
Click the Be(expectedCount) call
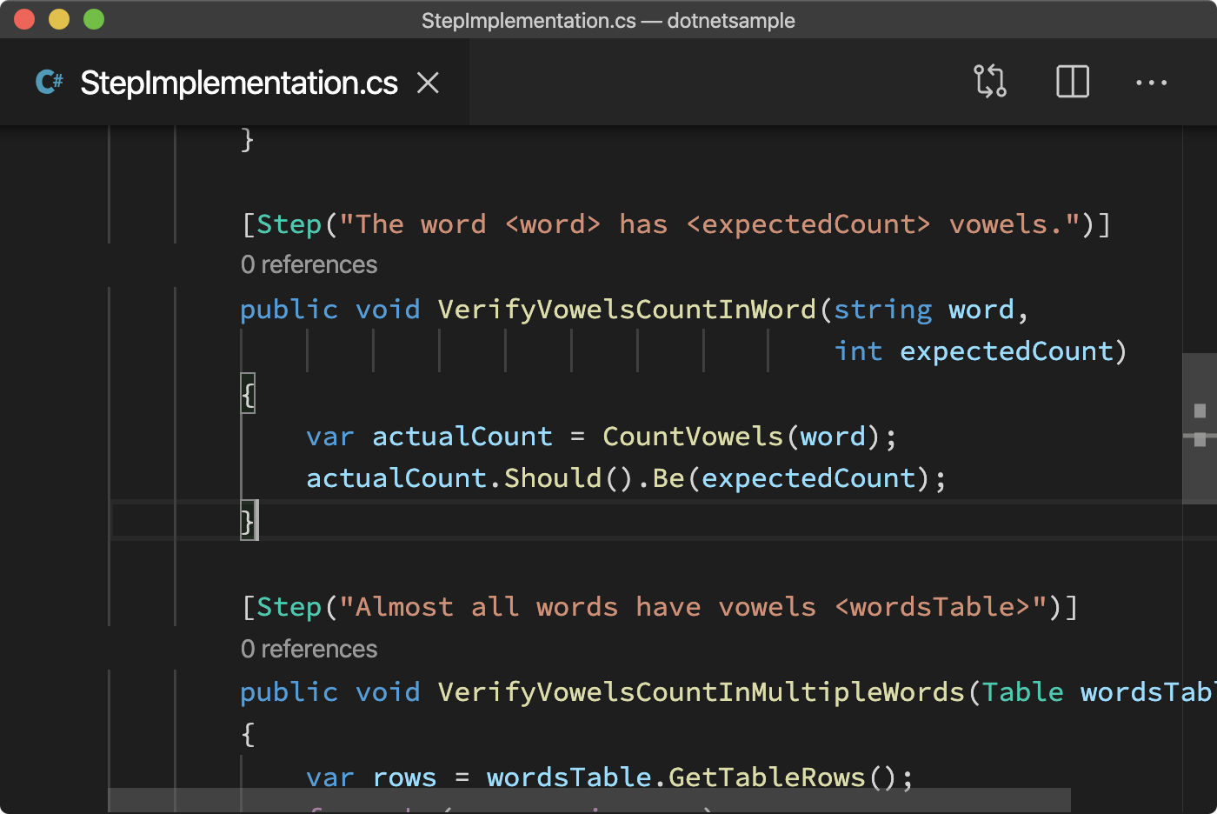pos(792,478)
